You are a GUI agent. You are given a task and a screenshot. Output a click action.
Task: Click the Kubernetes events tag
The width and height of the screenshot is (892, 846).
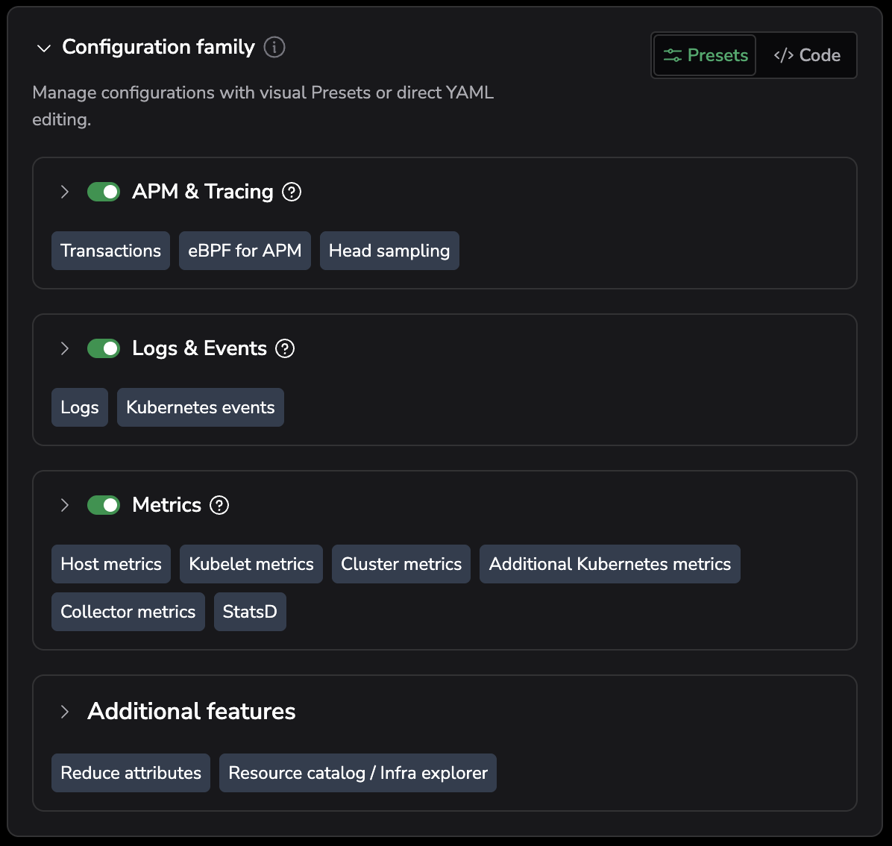point(200,407)
